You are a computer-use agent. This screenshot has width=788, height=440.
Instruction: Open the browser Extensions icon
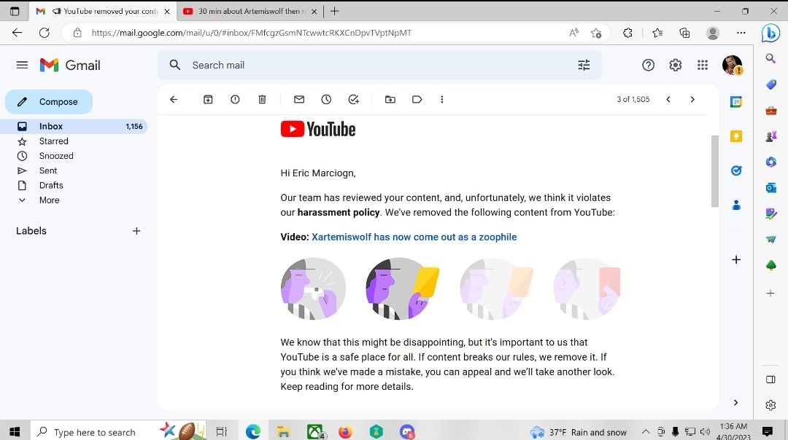(x=627, y=33)
